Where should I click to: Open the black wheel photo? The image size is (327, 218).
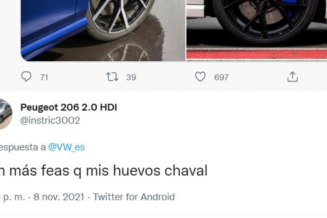point(257,31)
